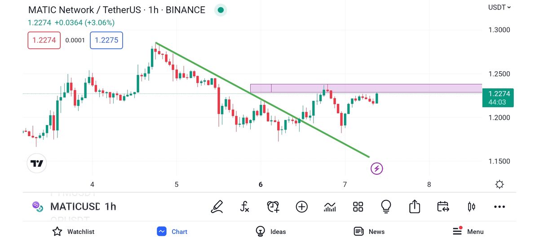Open the three-dots more options
539x242 pixels.
pos(499,207)
